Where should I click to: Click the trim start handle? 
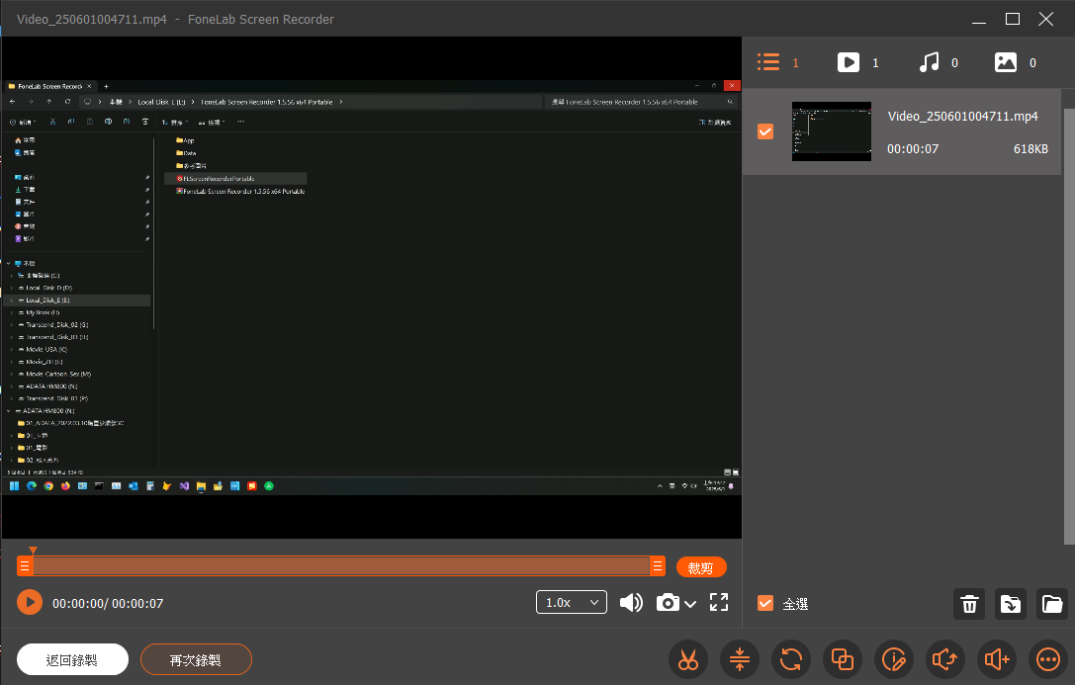click(x=25, y=565)
